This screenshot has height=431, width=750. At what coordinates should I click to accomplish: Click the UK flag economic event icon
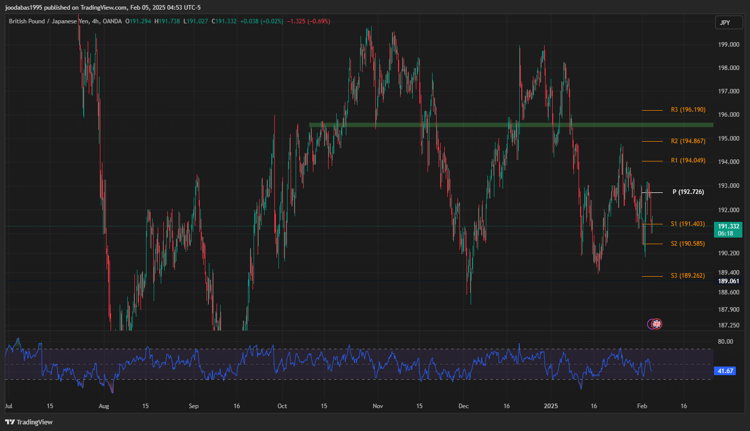point(657,324)
